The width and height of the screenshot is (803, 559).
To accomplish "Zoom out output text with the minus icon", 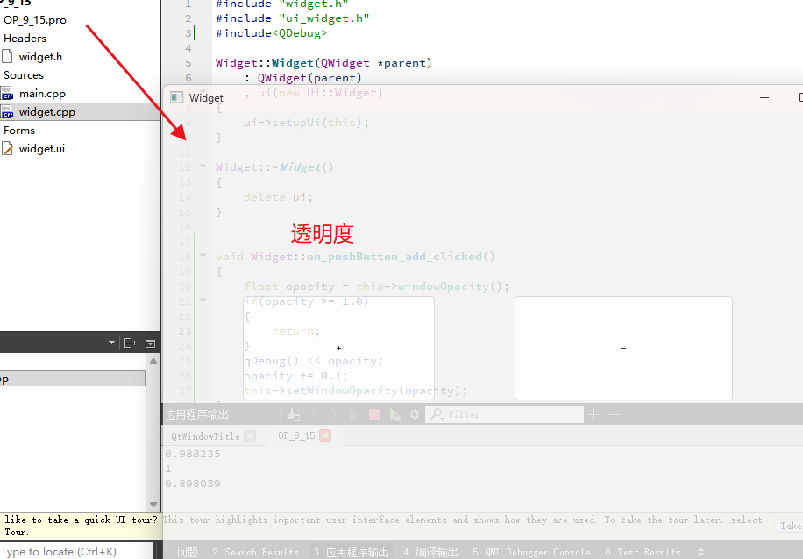I will click(x=614, y=414).
